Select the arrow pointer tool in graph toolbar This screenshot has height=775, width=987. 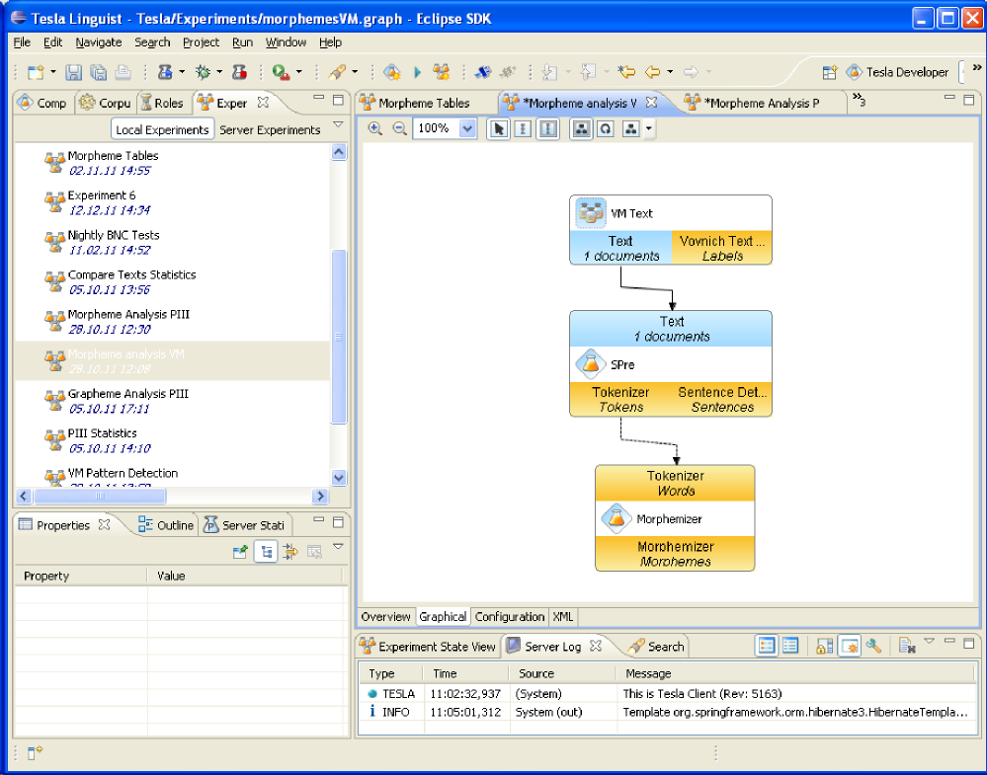pyautogui.click(x=499, y=129)
